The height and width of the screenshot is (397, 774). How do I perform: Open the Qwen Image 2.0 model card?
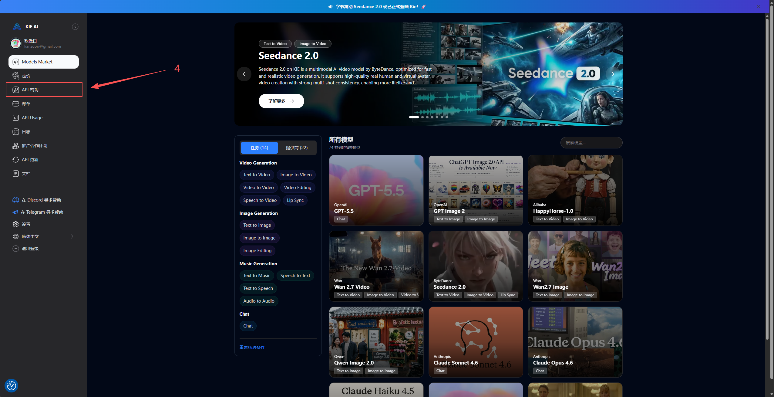point(376,342)
